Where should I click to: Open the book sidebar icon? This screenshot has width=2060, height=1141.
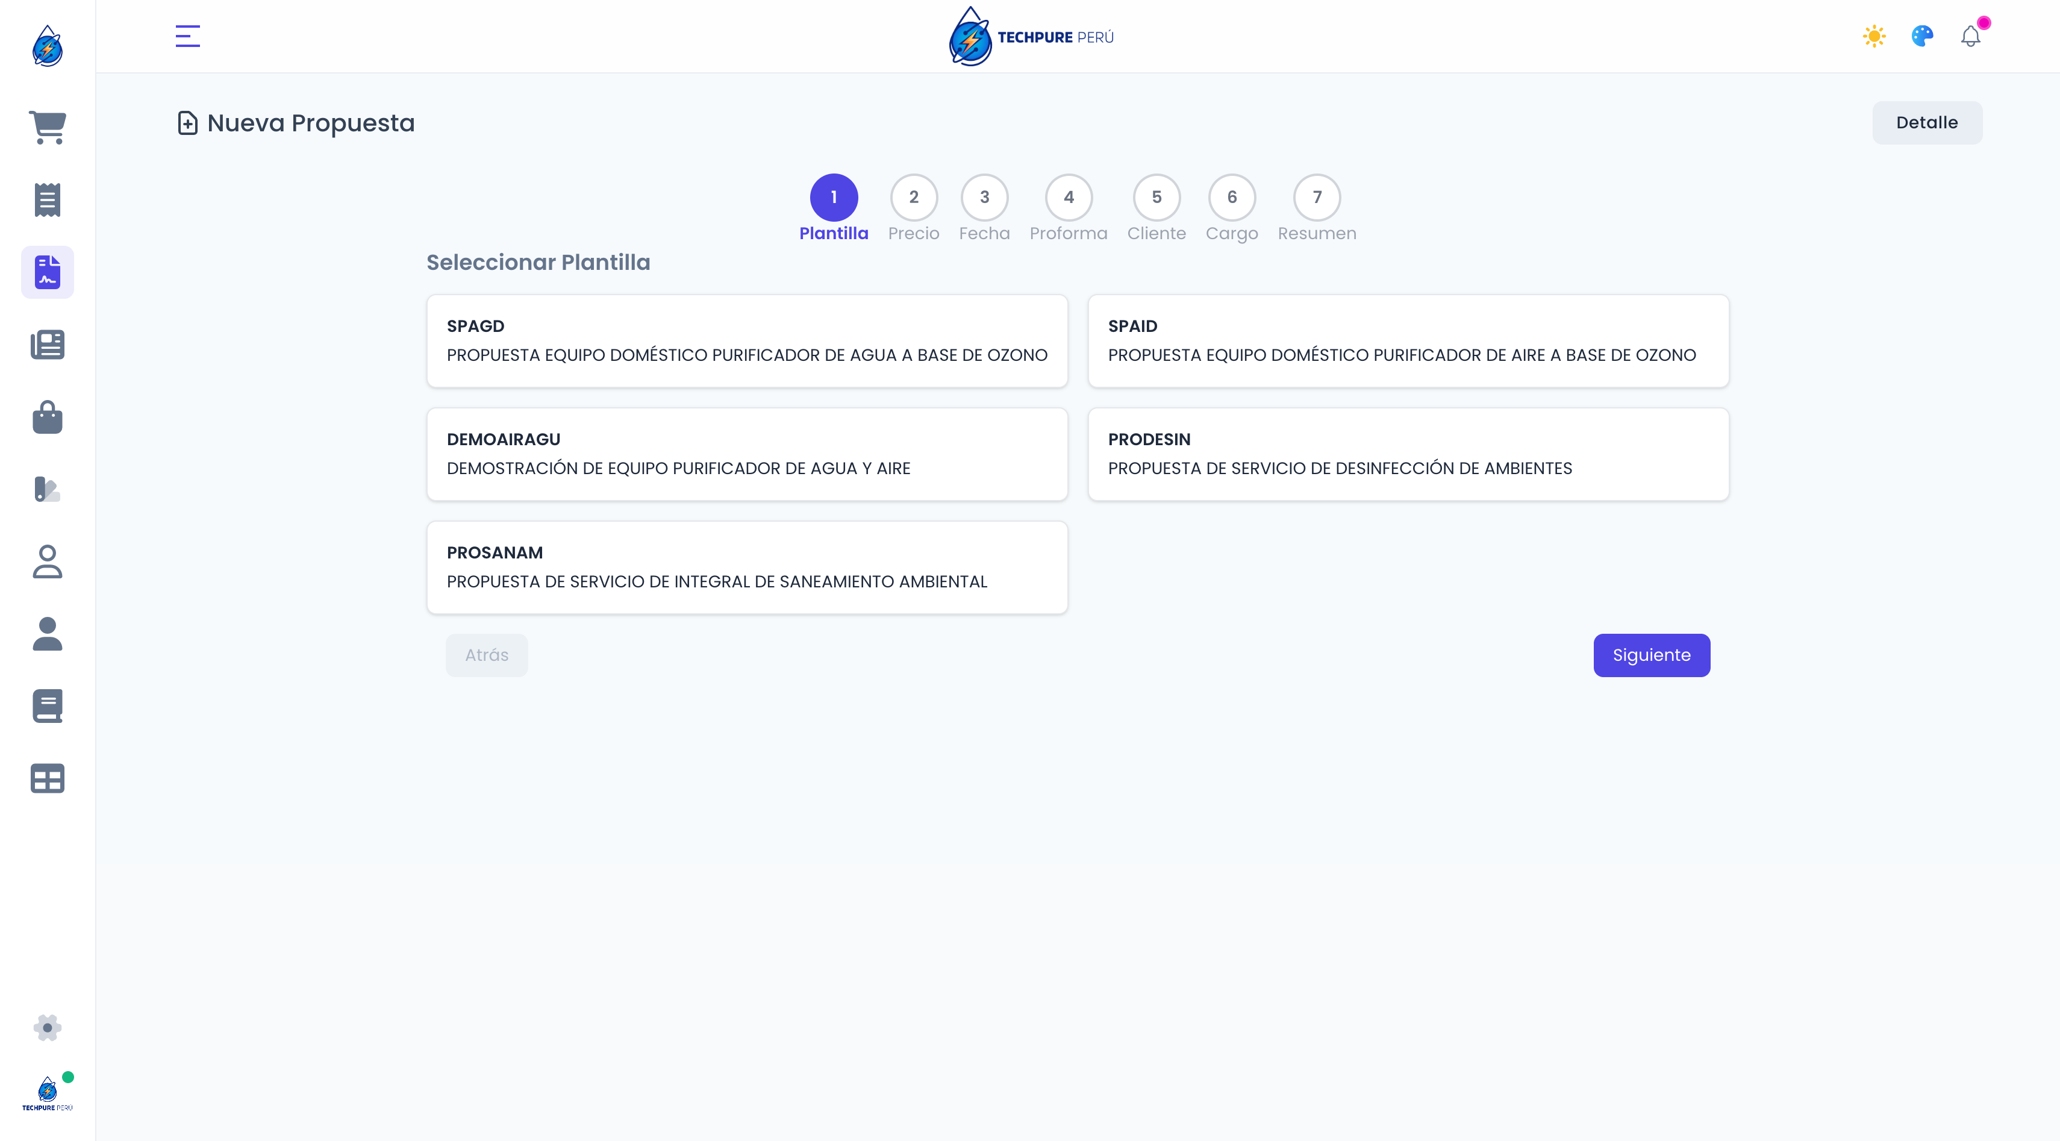coord(47,706)
